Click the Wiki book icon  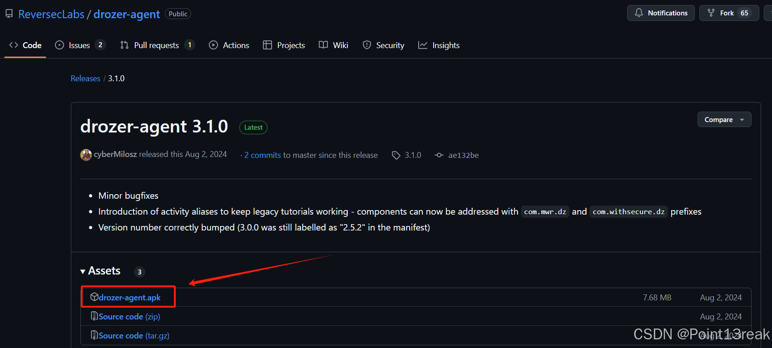pos(323,45)
